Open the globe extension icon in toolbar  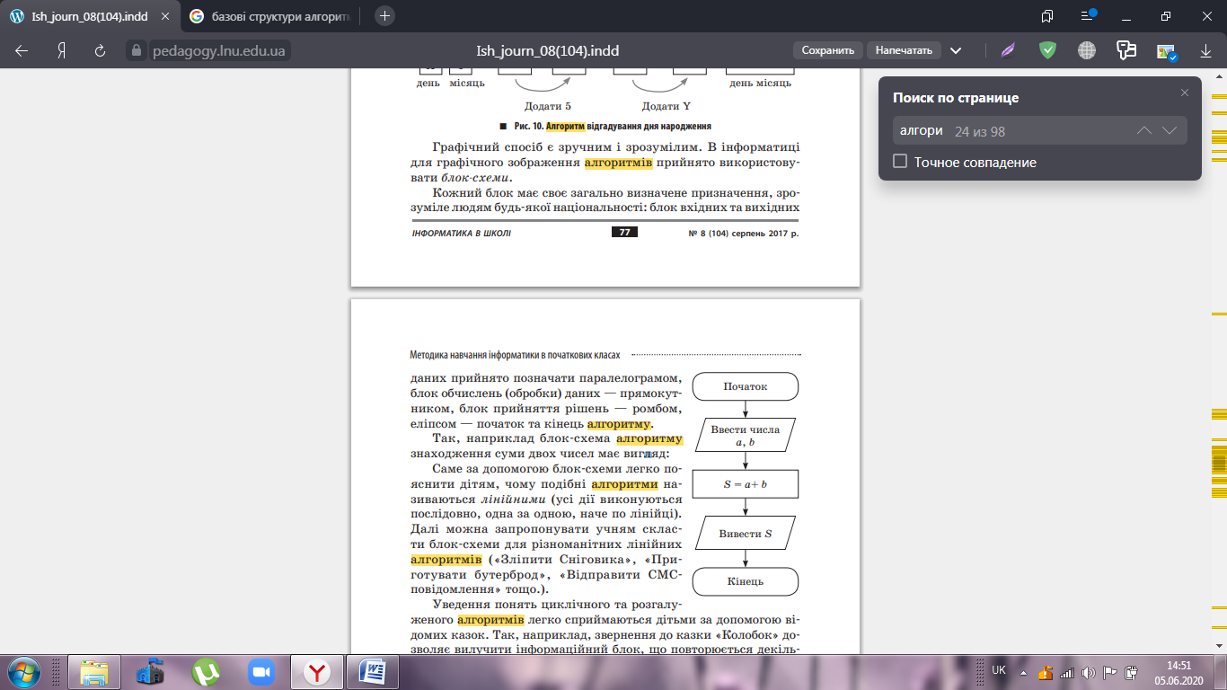tap(1087, 51)
